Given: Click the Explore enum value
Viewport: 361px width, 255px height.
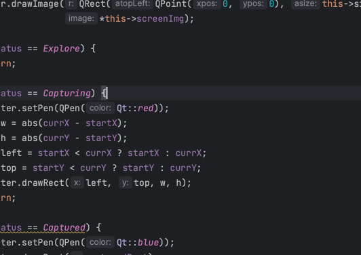Looking at the screenshot, I should (61, 49).
